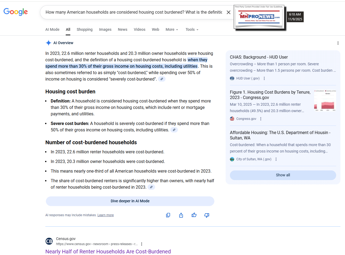Copy the AI Overview response
Screen dimensions: 345x255
[168, 215]
